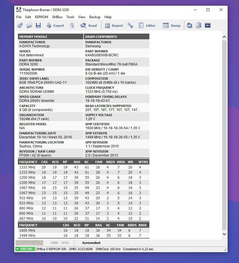239x263 pixels.
Task: Click the Completed in 0,22 sec status text
Action: (138, 249)
